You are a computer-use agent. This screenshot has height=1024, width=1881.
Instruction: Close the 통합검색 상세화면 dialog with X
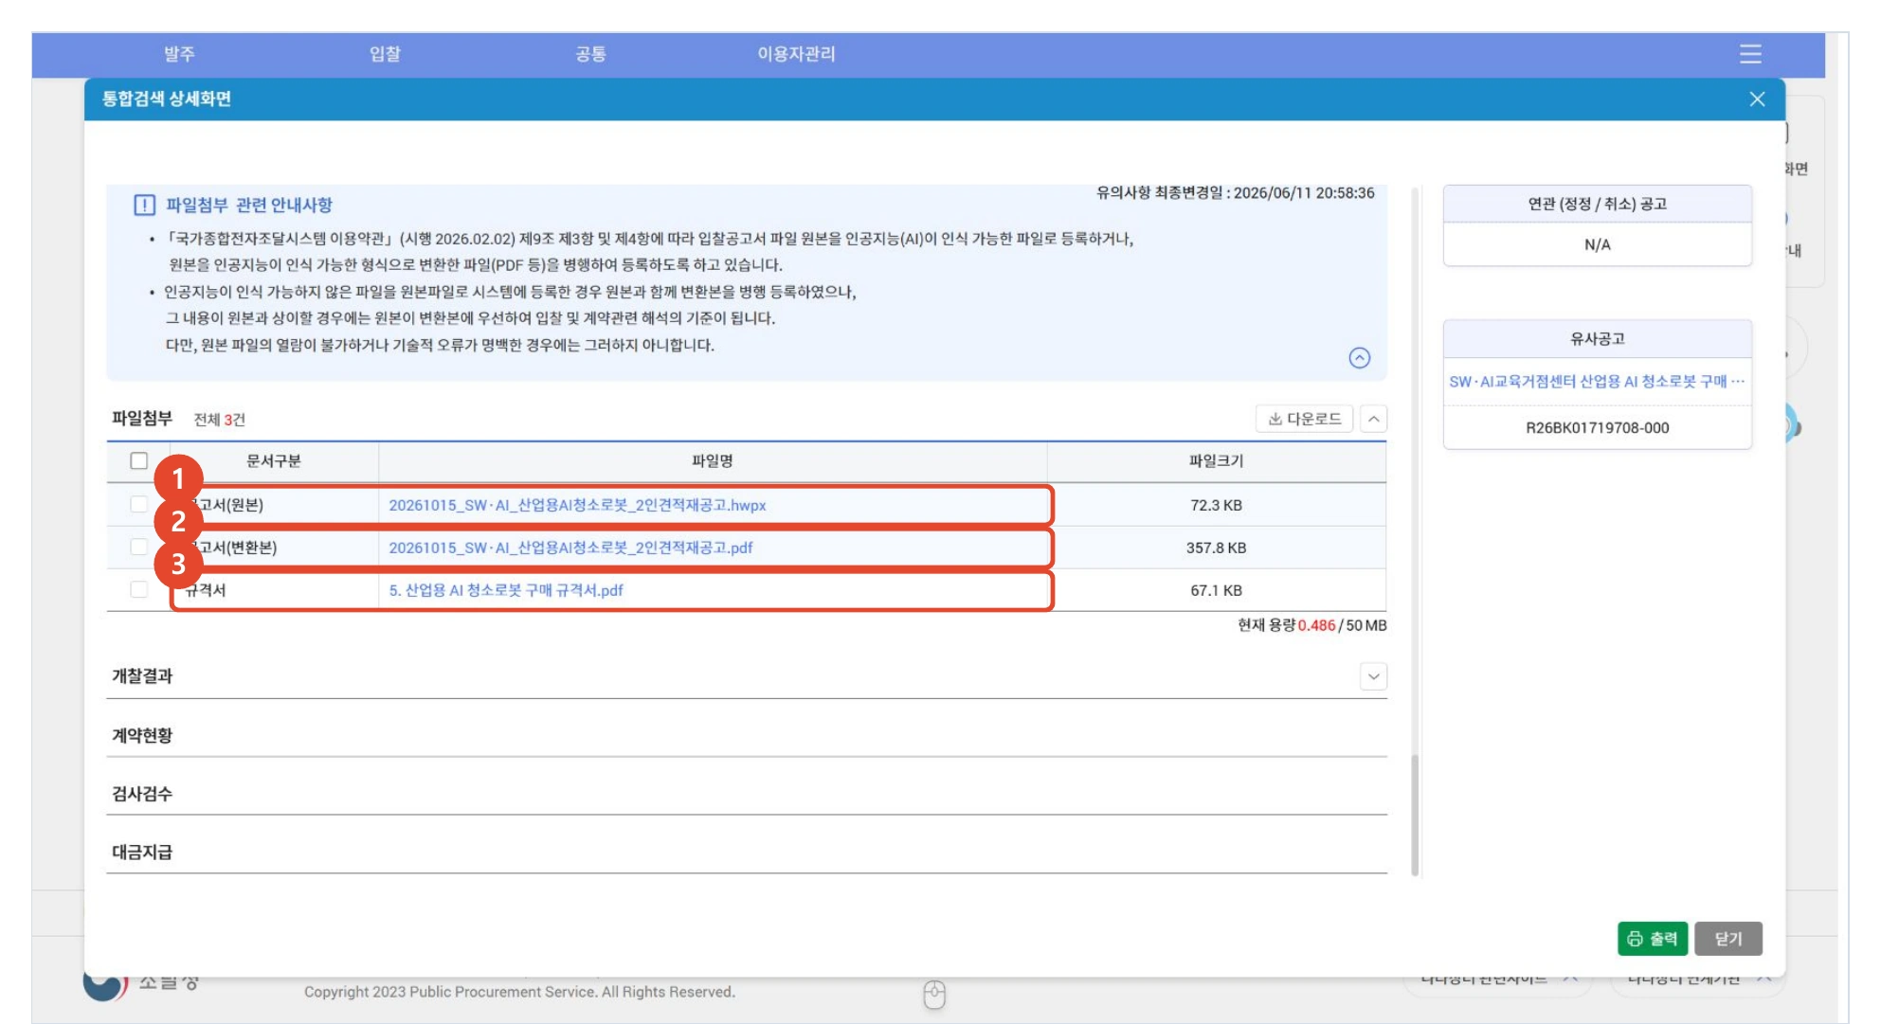click(x=1757, y=99)
